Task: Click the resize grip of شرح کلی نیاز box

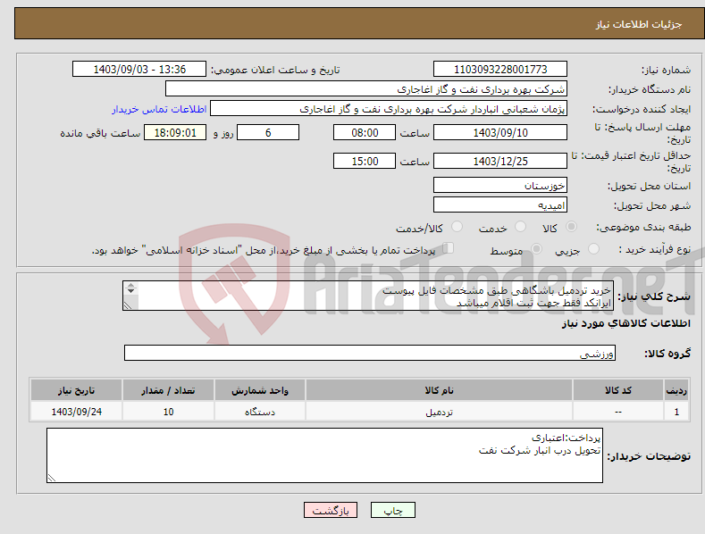Action: [128, 305]
